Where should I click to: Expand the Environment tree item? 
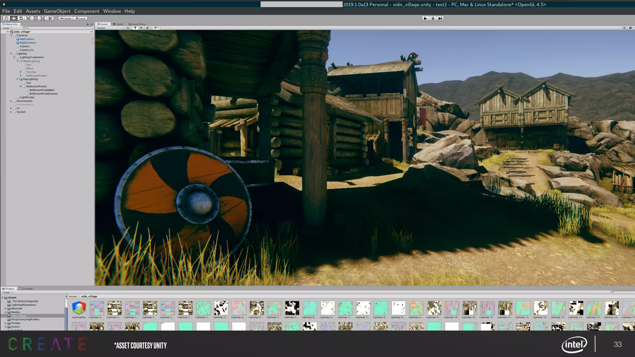(11, 101)
